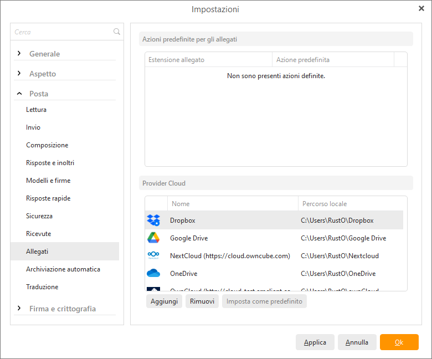Image resolution: width=432 pixels, height=359 pixels.
Task: Expand the Aspetto section chevron
Action: [19, 73]
